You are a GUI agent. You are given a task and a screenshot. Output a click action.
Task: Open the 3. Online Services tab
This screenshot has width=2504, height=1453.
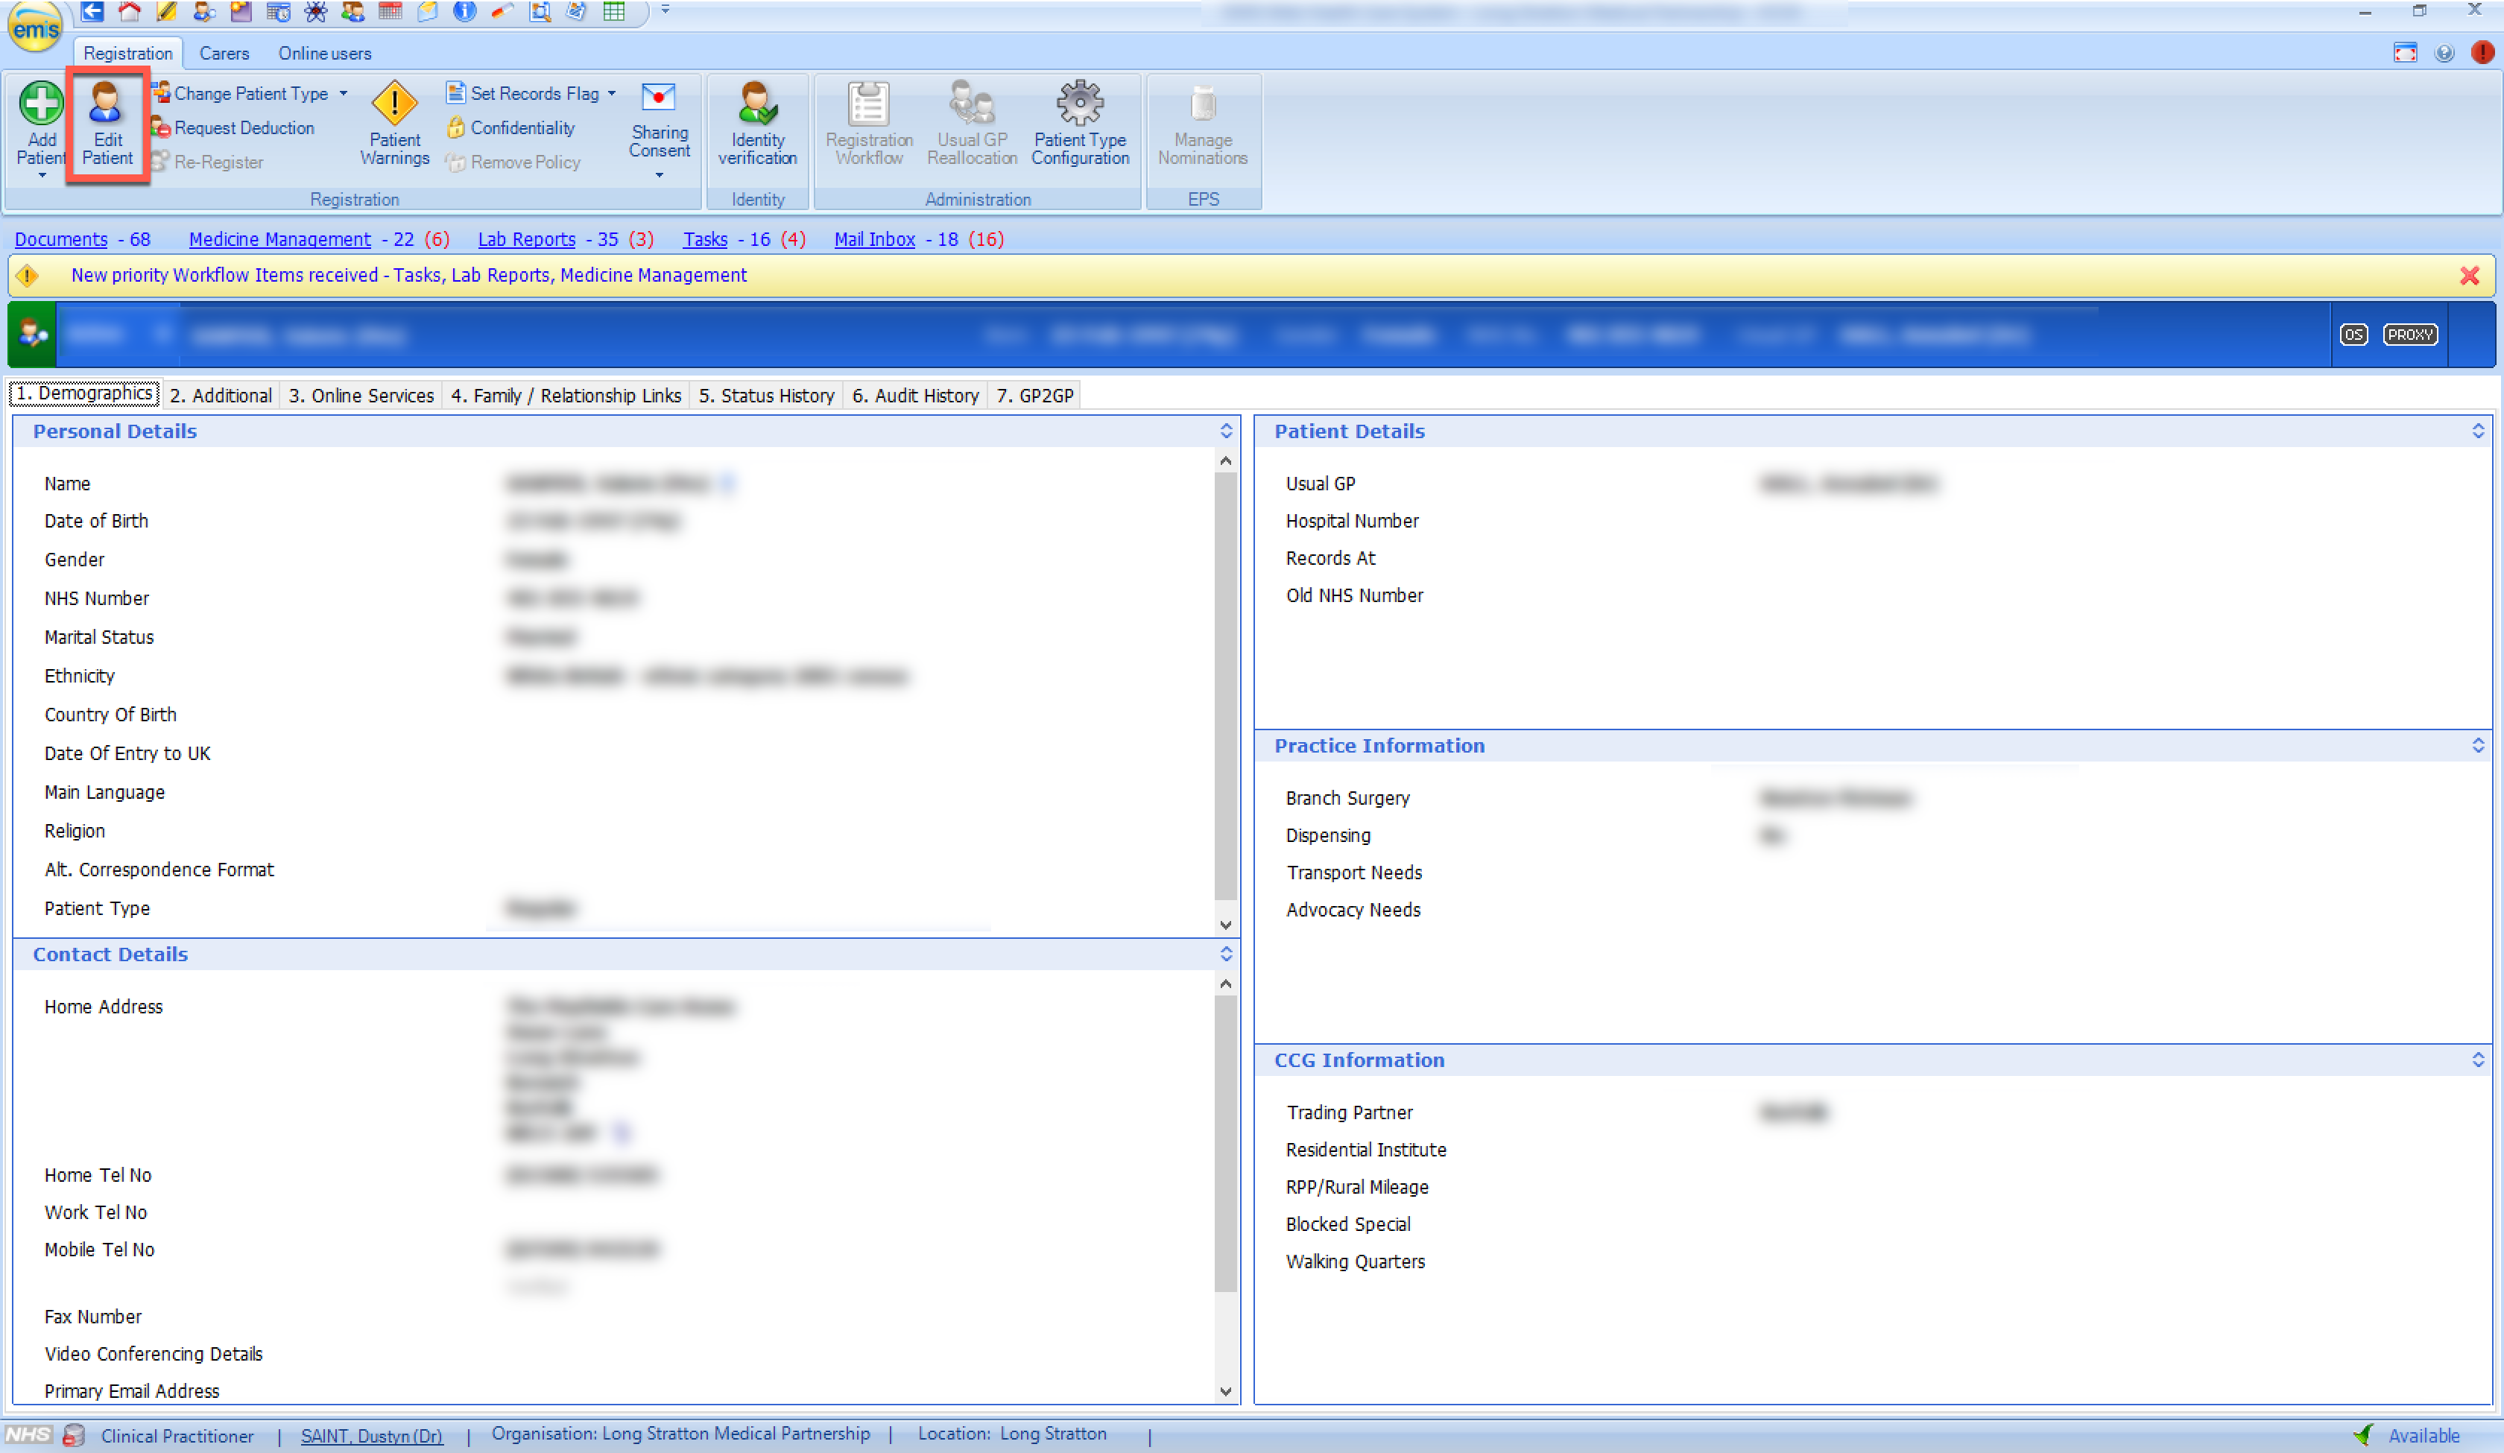pyautogui.click(x=361, y=396)
